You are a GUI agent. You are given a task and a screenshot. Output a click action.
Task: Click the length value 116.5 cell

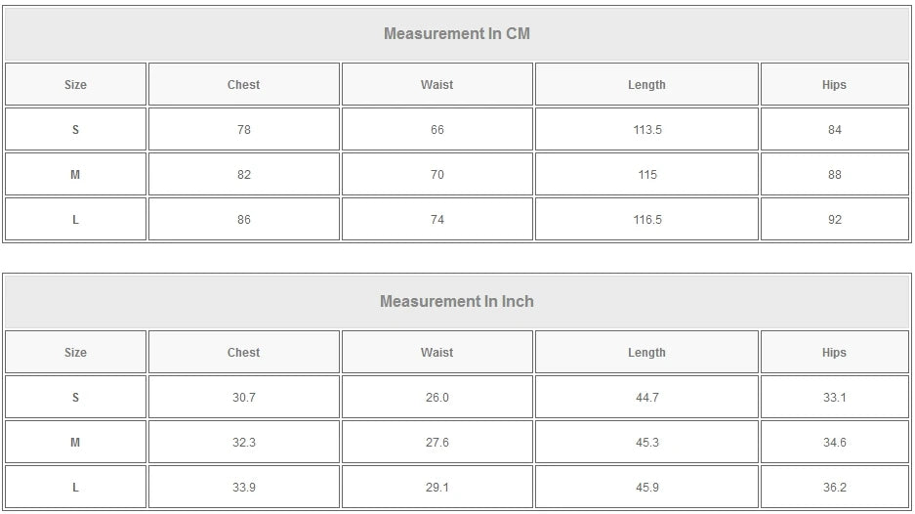pos(646,220)
